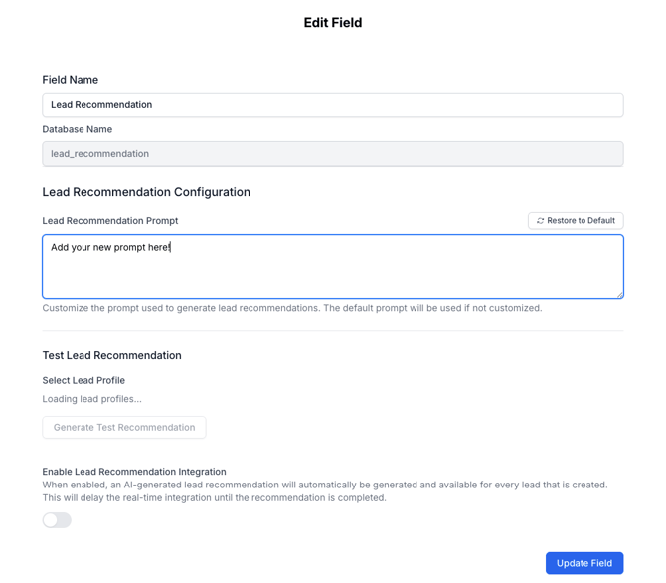
Task: Click the Loading lead profiles placeholder
Action: (x=91, y=399)
